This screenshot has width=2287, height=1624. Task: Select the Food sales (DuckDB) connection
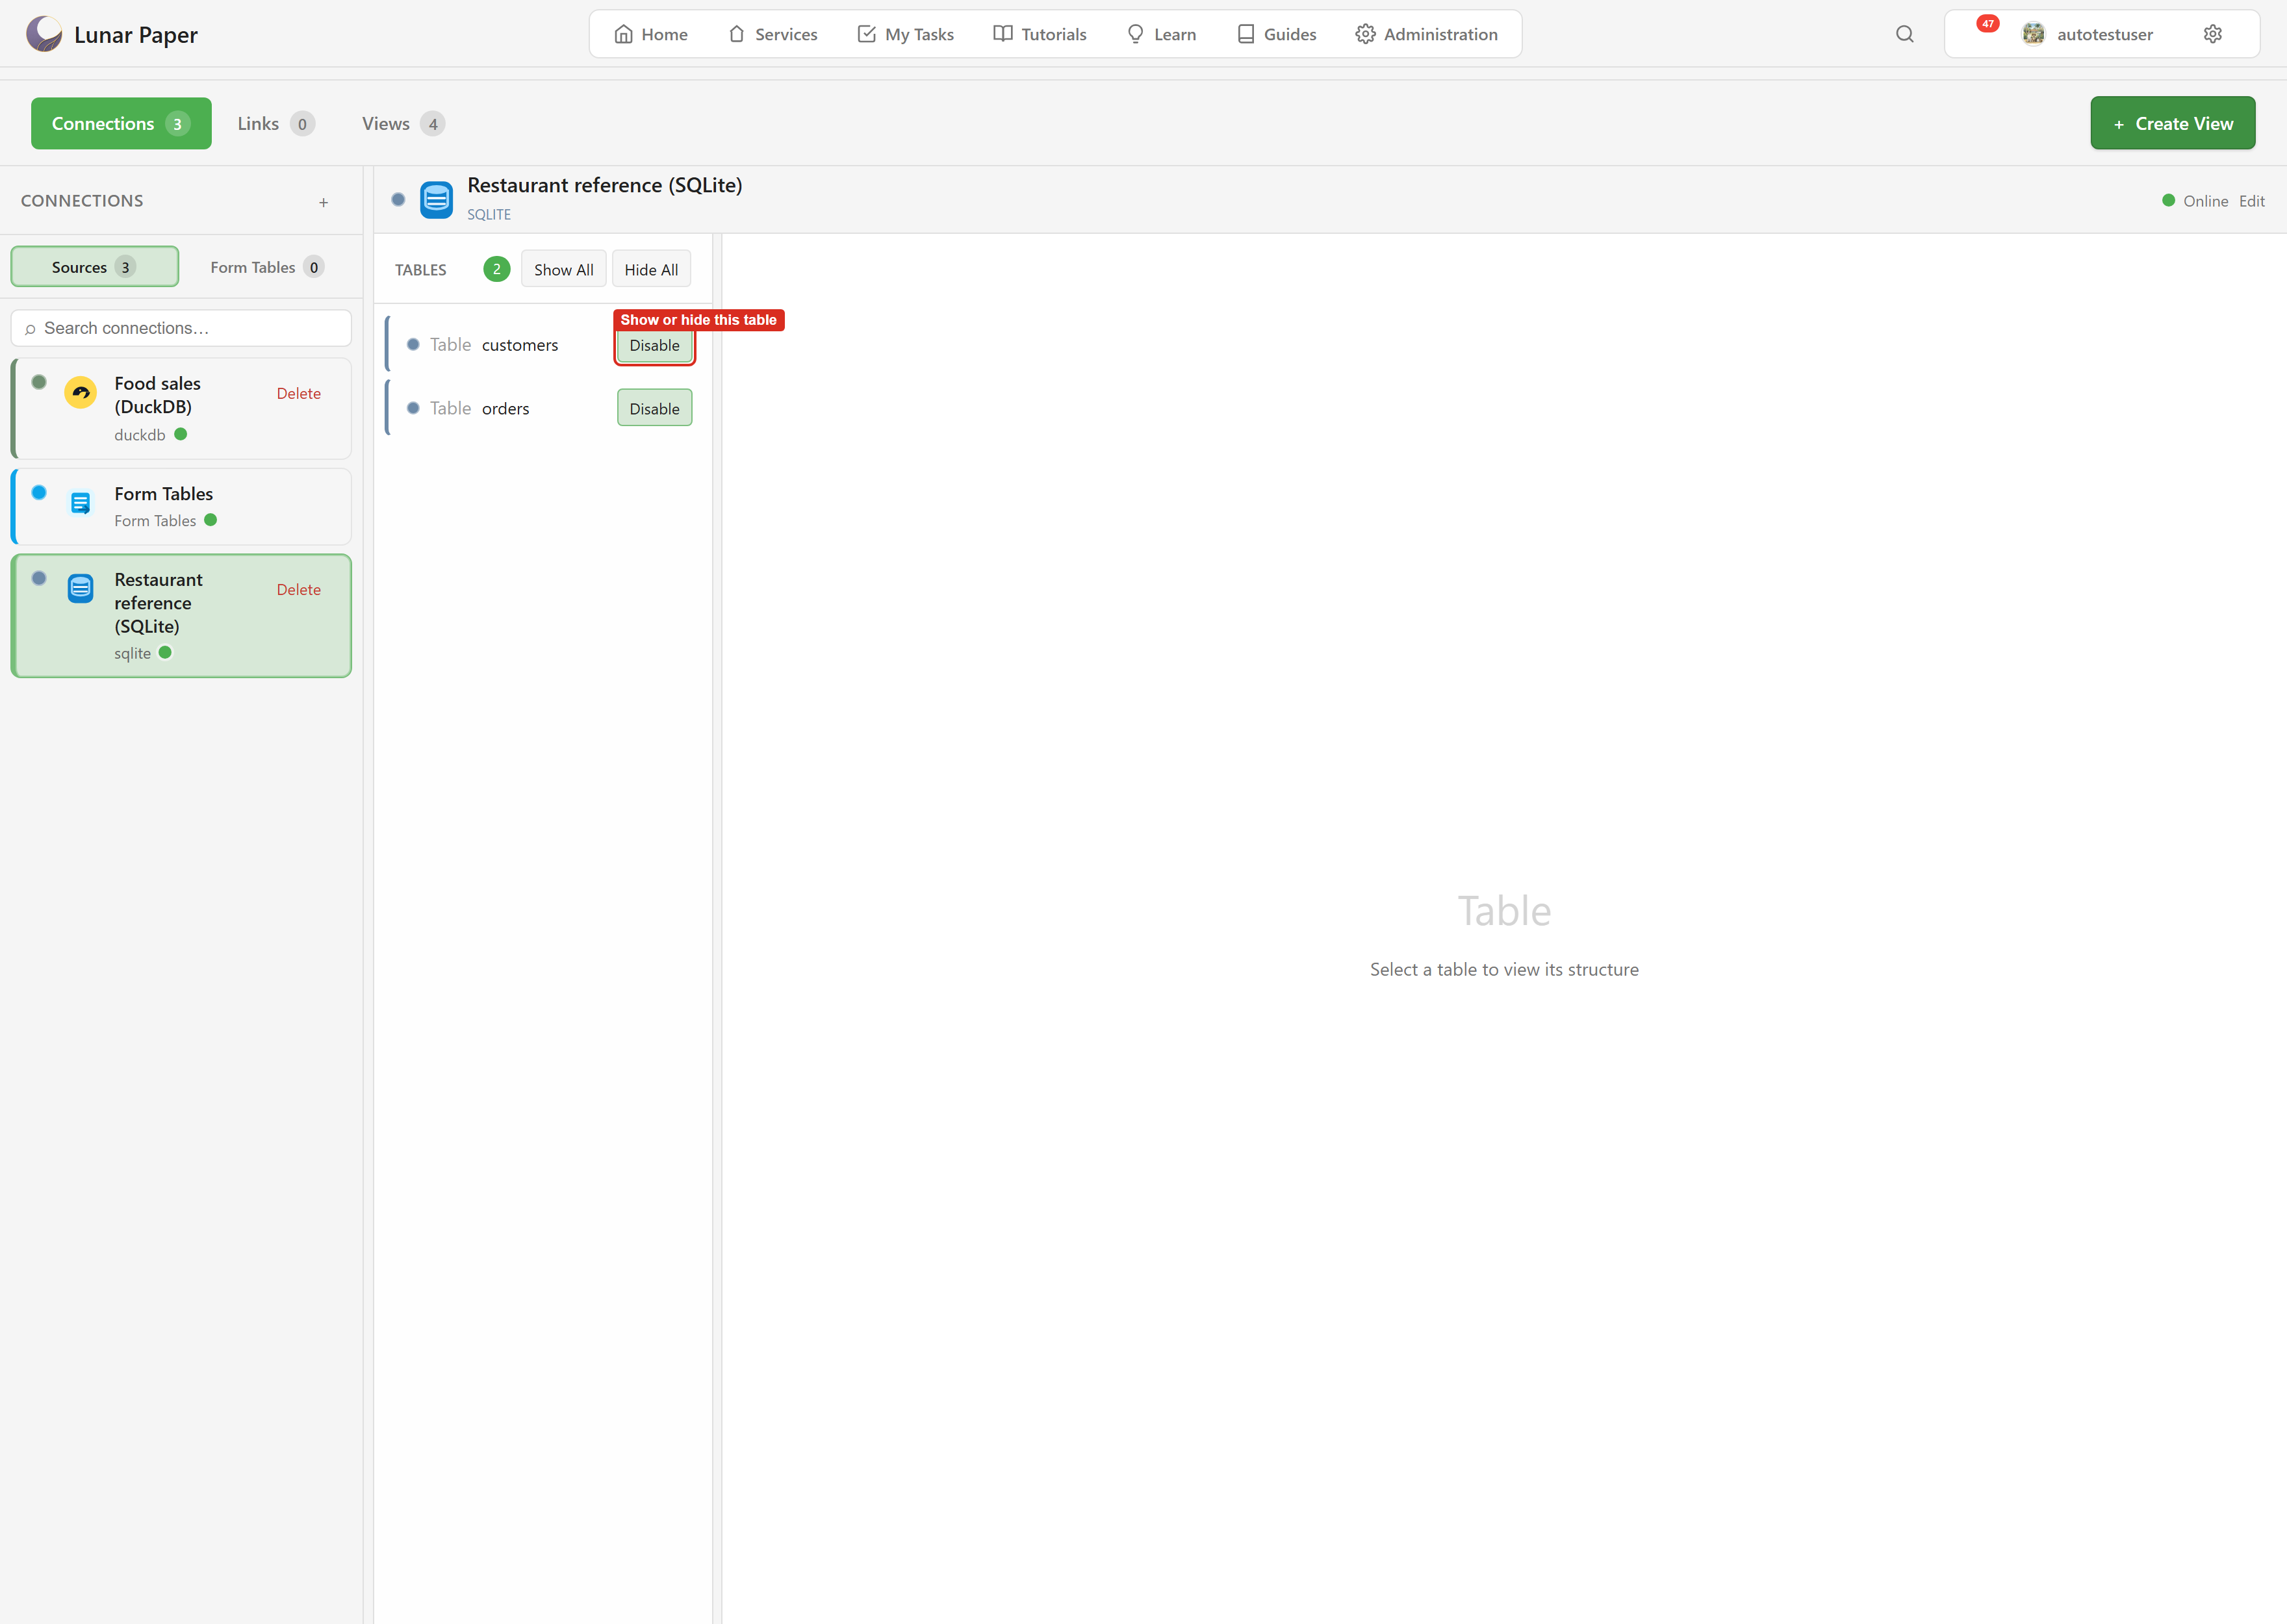tap(181, 408)
